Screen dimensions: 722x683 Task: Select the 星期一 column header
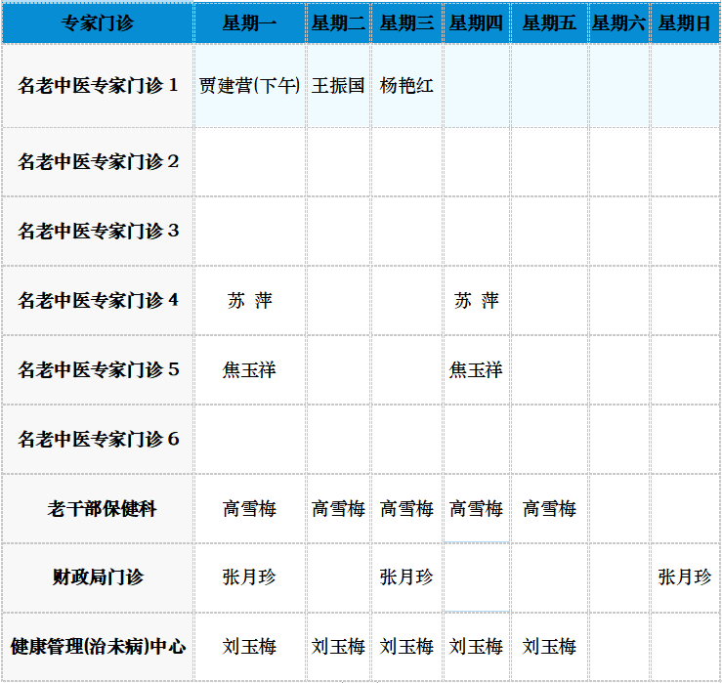pyautogui.click(x=250, y=23)
